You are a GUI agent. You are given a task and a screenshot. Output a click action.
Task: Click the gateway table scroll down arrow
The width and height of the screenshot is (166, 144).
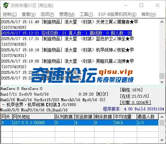click(x=162, y=140)
